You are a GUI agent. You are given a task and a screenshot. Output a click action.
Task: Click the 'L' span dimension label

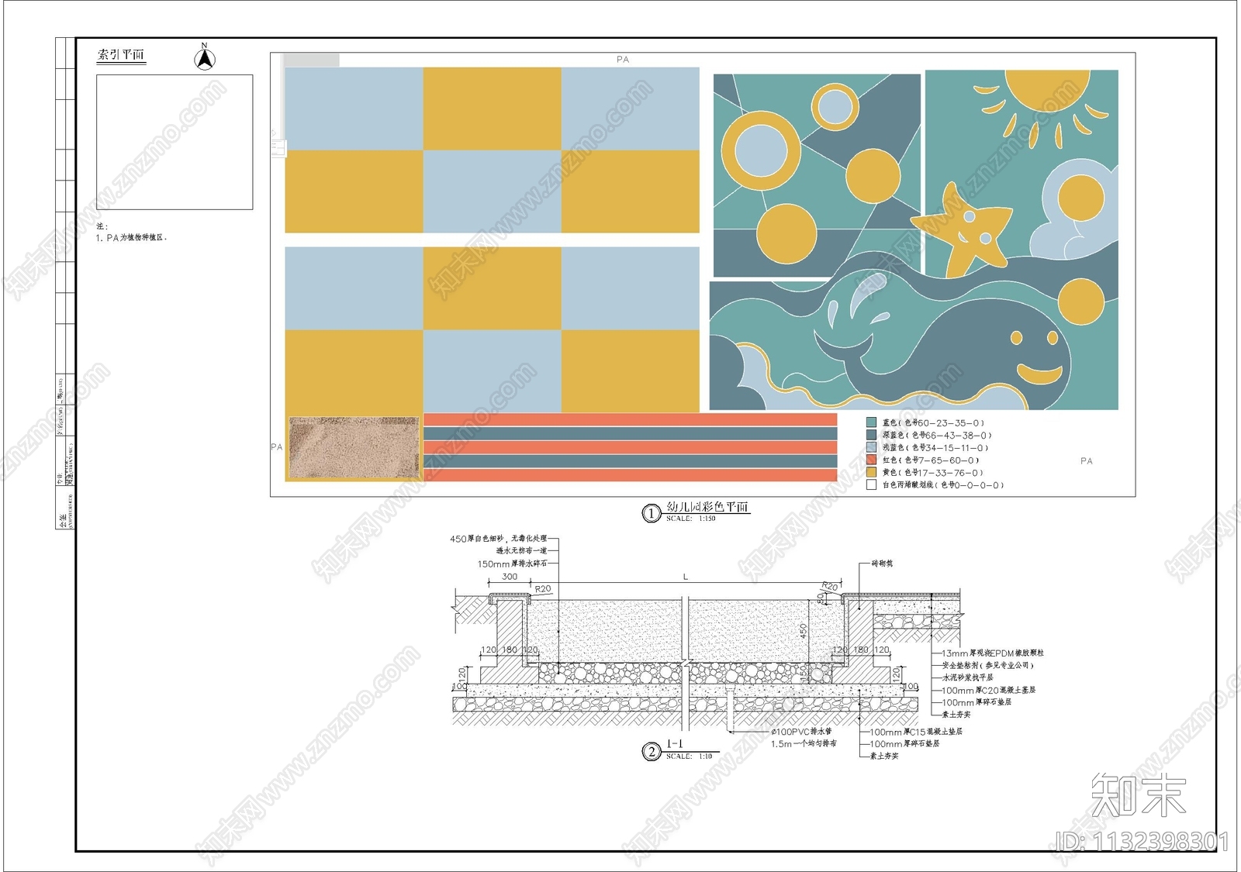click(x=686, y=577)
